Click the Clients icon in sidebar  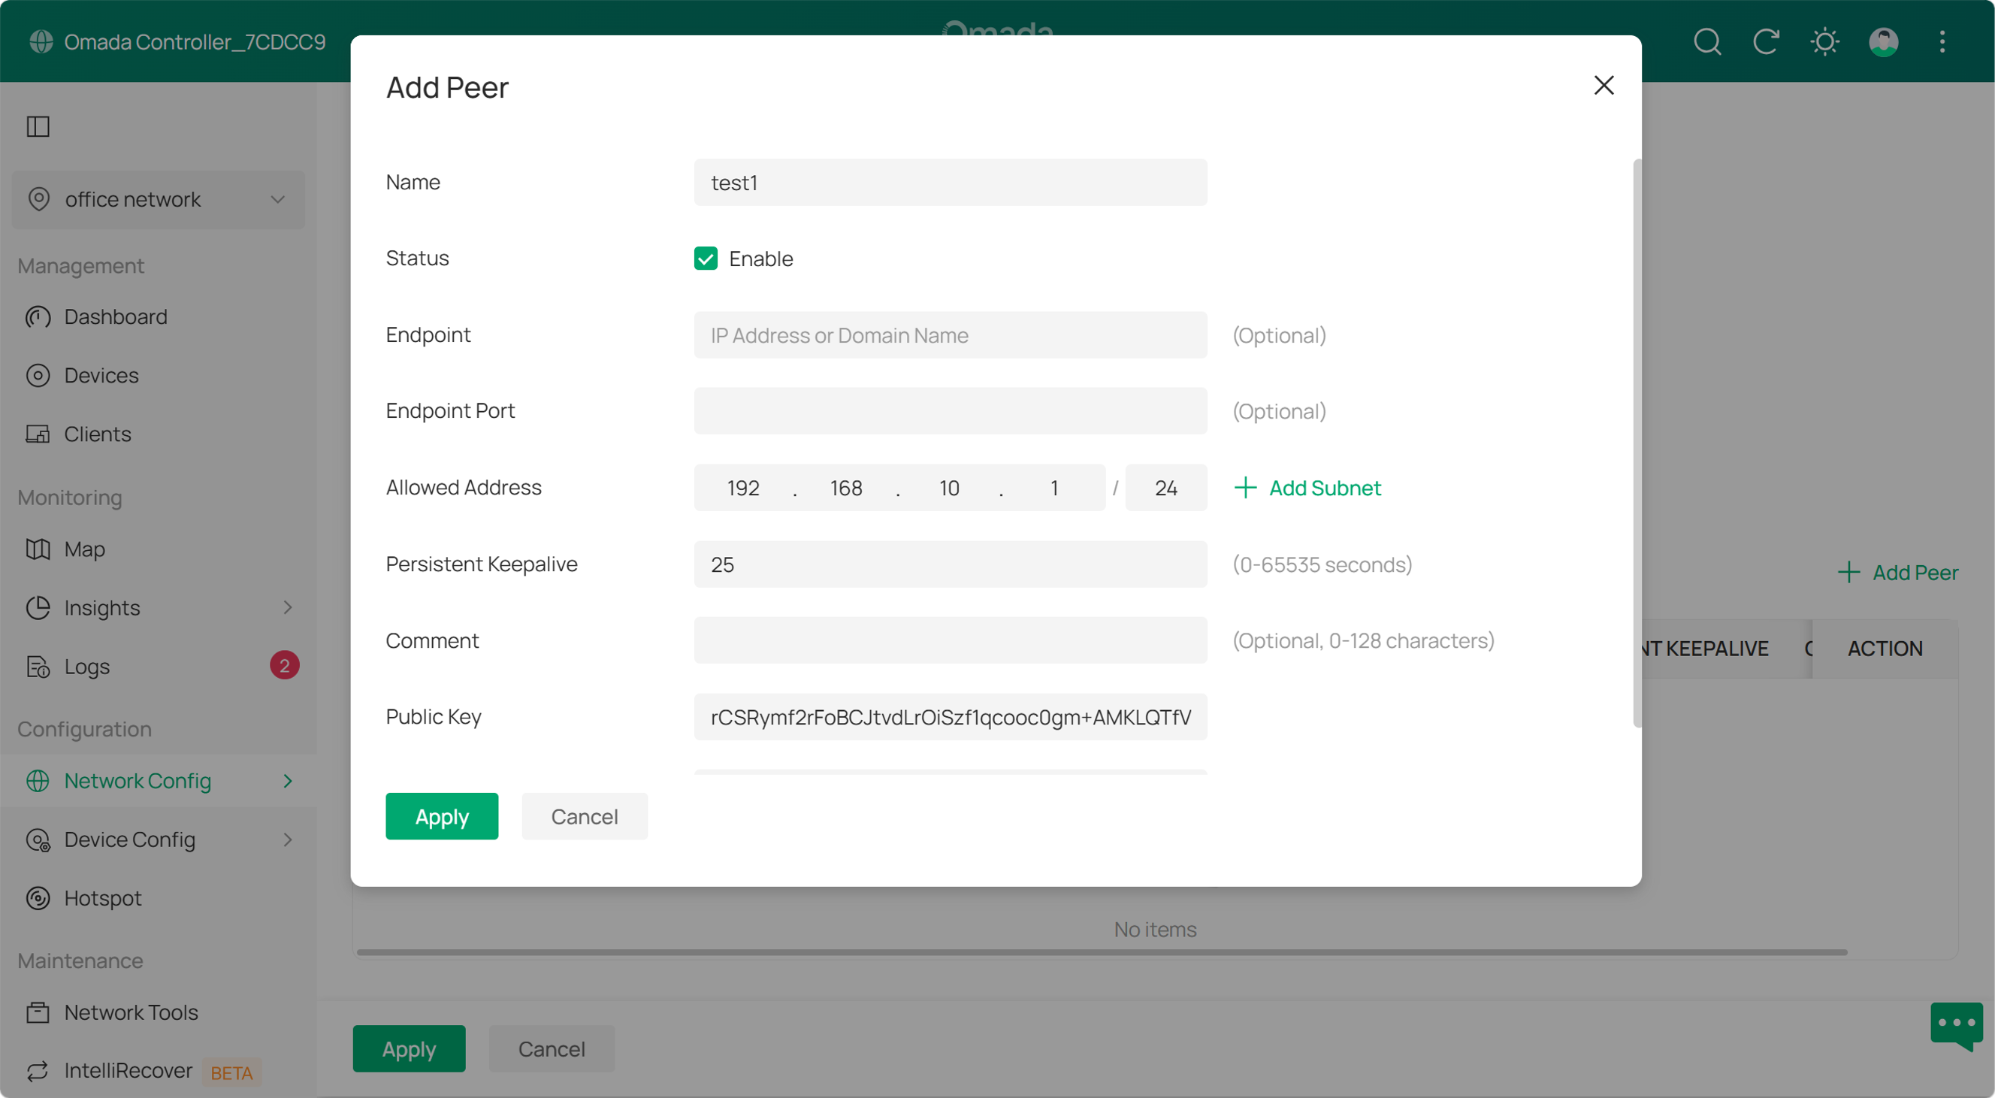38,434
